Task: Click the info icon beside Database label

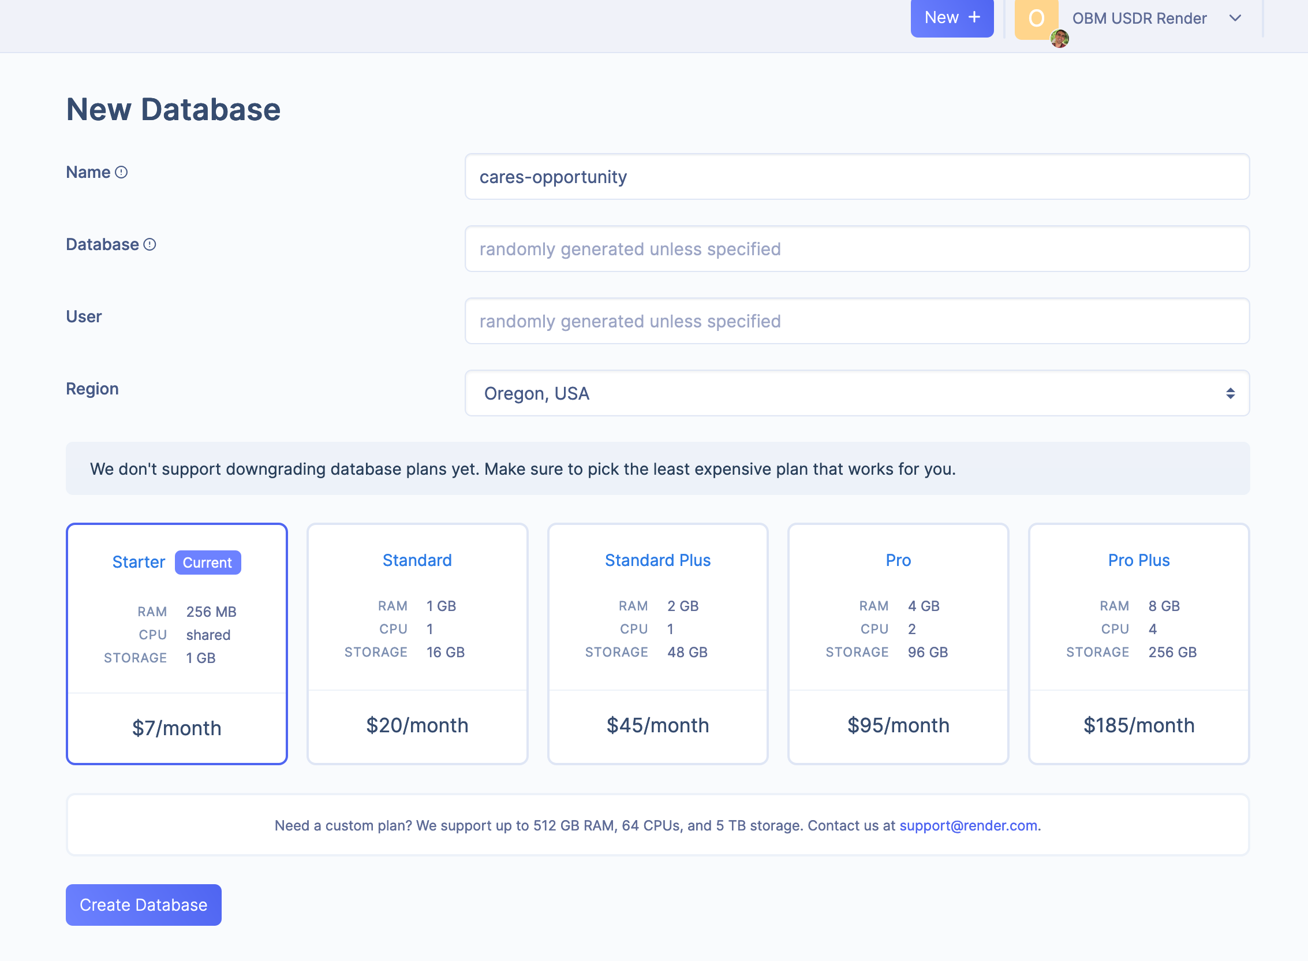Action: tap(150, 244)
